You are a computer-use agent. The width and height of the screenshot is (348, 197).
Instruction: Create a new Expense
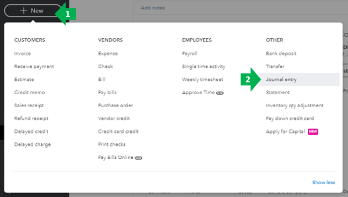click(108, 54)
